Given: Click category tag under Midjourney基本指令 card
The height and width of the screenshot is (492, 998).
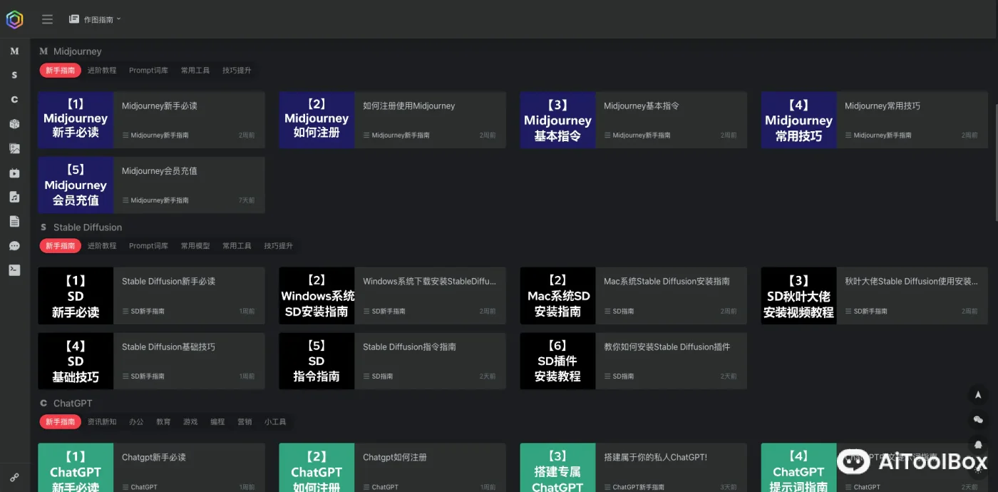Looking at the screenshot, I should click(637, 135).
